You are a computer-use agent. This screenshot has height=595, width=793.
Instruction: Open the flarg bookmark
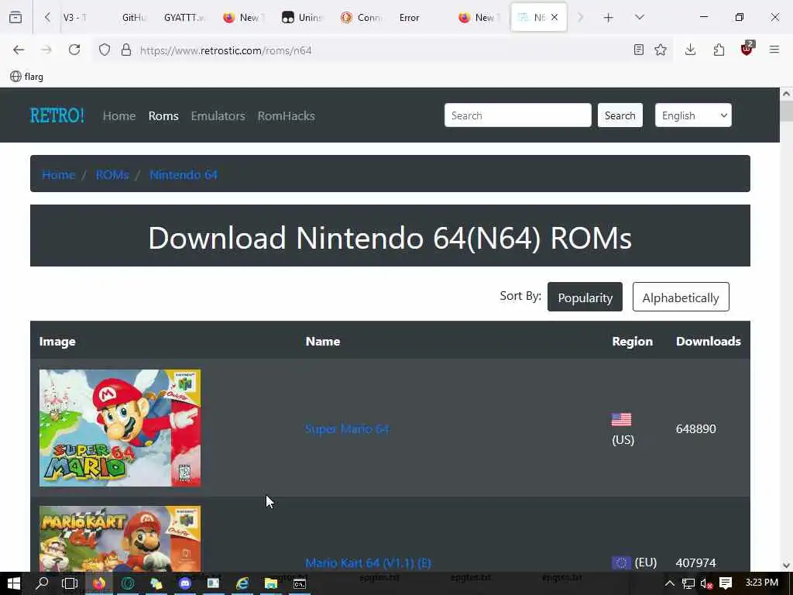click(x=27, y=77)
